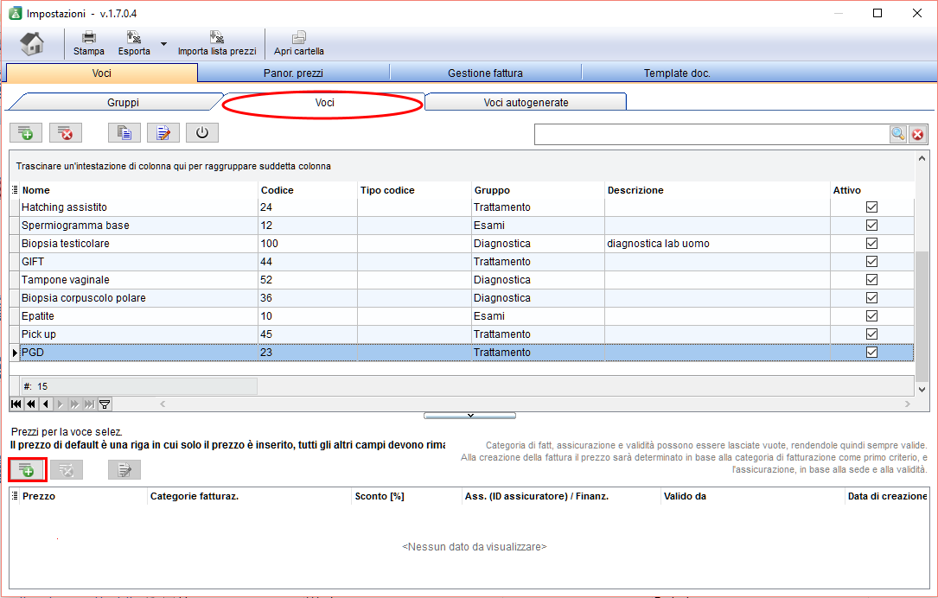Select the Epatite row name
This screenshot has width=938, height=598.
coord(38,315)
